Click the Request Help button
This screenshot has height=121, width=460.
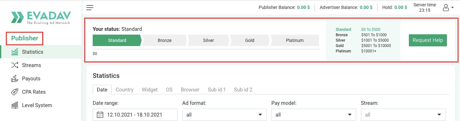(428, 40)
